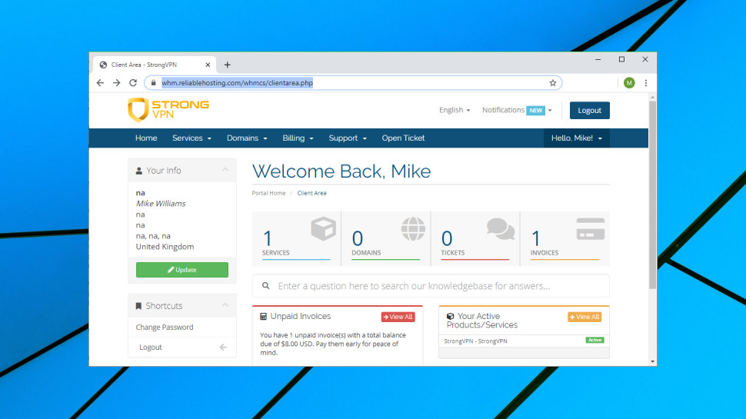The height and width of the screenshot is (419, 746).
Task: Click the green Update button
Action: 182,270
